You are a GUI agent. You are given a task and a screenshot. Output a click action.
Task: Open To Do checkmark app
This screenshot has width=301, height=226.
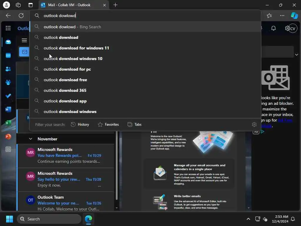[8, 96]
